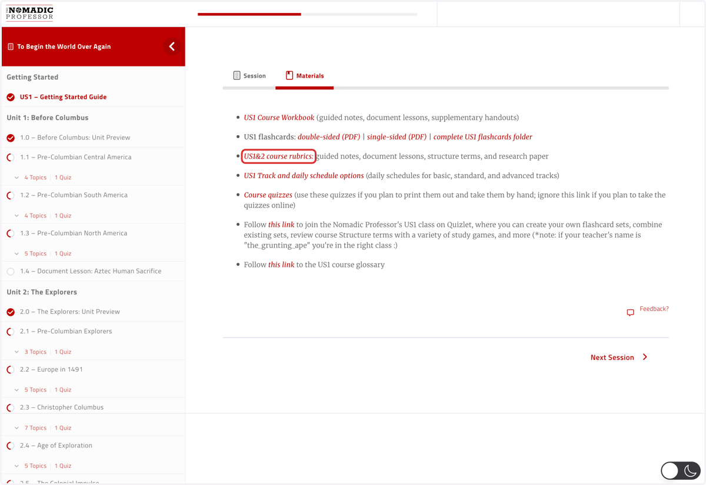Click progress circle for 1.2 Pre-Columbian South America
The width and height of the screenshot is (706, 485).
tap(11, 195)
